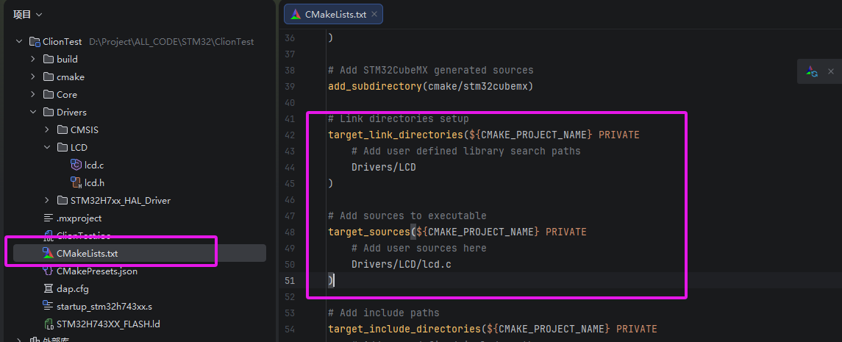Collapse the Drivers folder
Screen dimensions: 842x342
coord(32,113)
